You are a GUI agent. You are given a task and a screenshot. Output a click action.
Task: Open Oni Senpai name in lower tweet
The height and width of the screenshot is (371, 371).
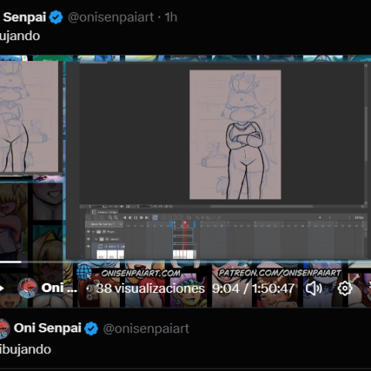(47, 328)
